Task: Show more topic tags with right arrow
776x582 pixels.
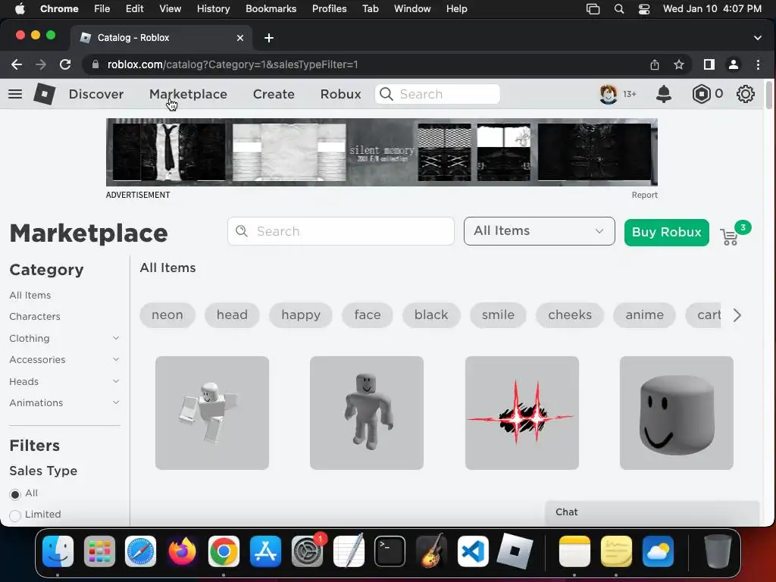Action: [737, 315]
